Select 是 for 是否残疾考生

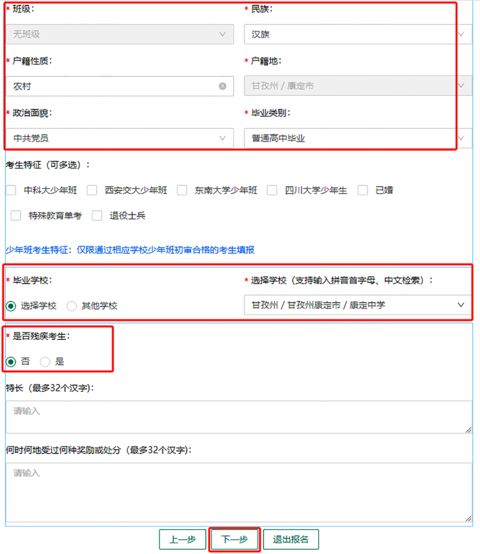coord(45,362)
